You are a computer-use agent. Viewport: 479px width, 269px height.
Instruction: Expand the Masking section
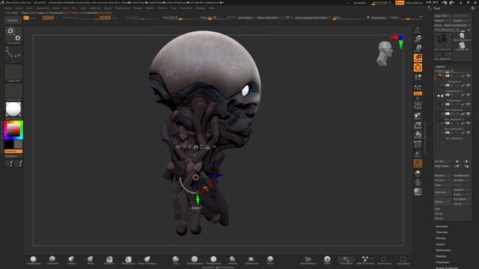point(441,256)
